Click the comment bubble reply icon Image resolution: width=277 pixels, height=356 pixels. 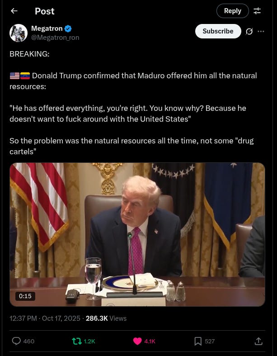16,341
